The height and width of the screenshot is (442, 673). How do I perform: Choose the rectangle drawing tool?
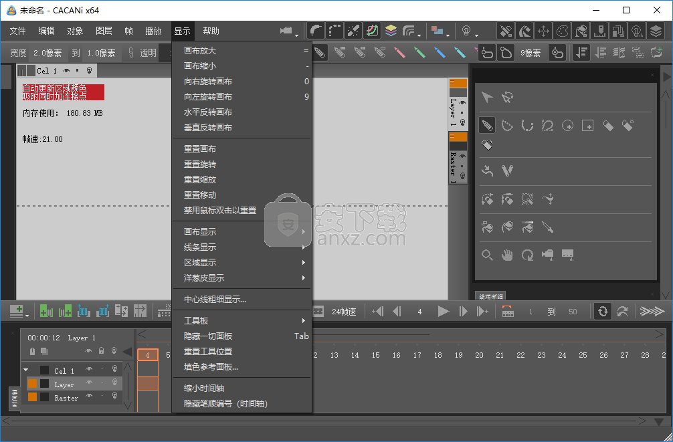click(587, 125)
